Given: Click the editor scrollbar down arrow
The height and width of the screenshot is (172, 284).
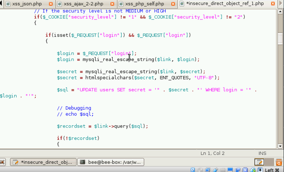Looking at the screenshot, I should coord(280,146).
